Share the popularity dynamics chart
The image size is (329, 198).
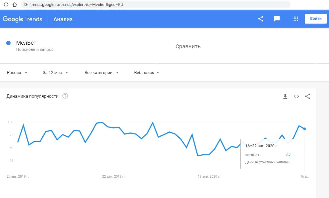click(308, 96)
